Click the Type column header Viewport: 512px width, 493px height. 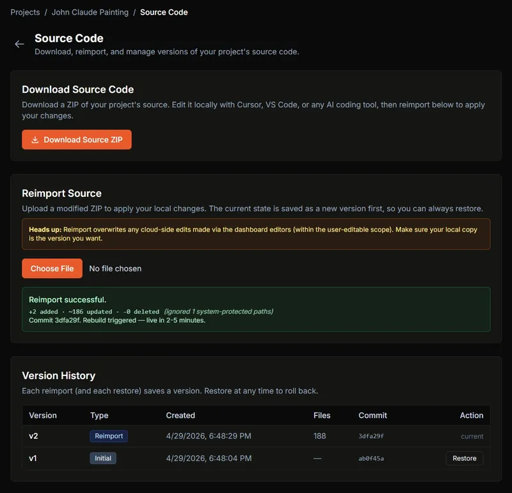99,415
